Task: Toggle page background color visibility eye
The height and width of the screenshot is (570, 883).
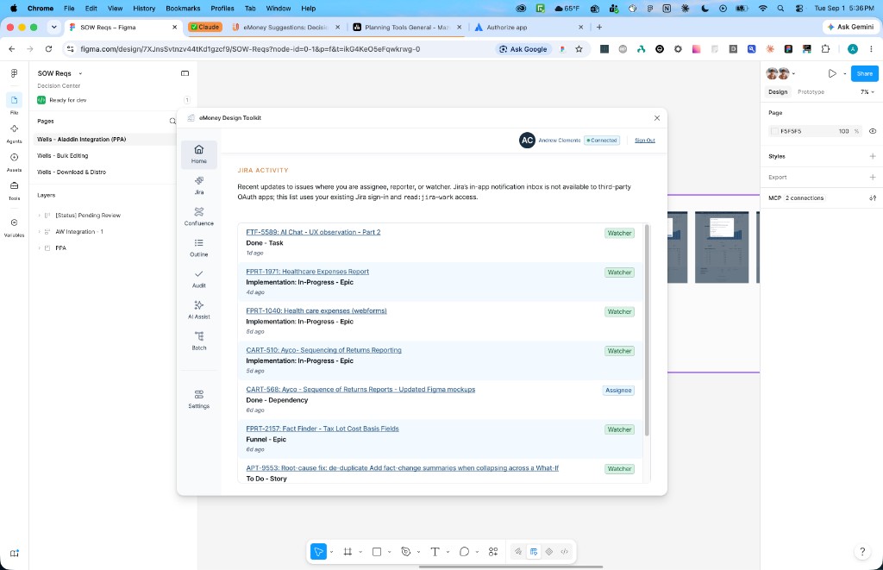Action: (x=873, y=131)
